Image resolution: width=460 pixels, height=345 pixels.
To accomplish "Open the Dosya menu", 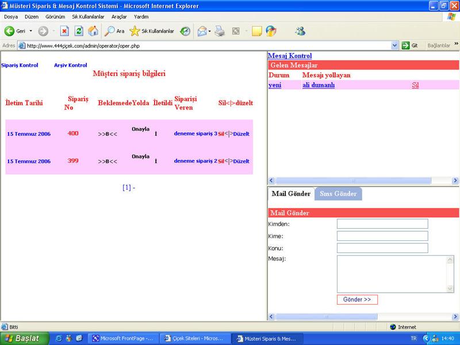I will [11, 17].
